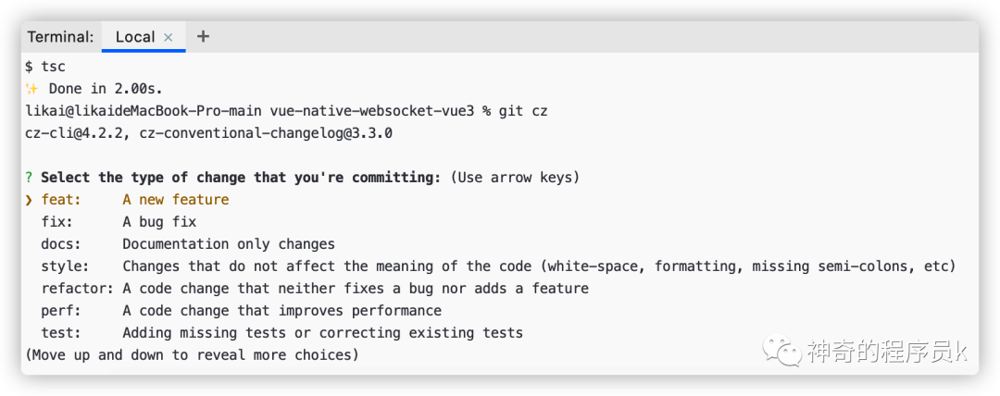Choose the fix: A bug fix option
The height and width of the screenshot is (396, 1000).
pyautogui.click(x=119, y=222)
